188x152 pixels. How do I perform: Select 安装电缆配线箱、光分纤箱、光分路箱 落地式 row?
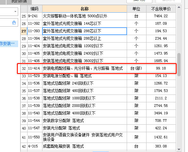click(85, 69)
